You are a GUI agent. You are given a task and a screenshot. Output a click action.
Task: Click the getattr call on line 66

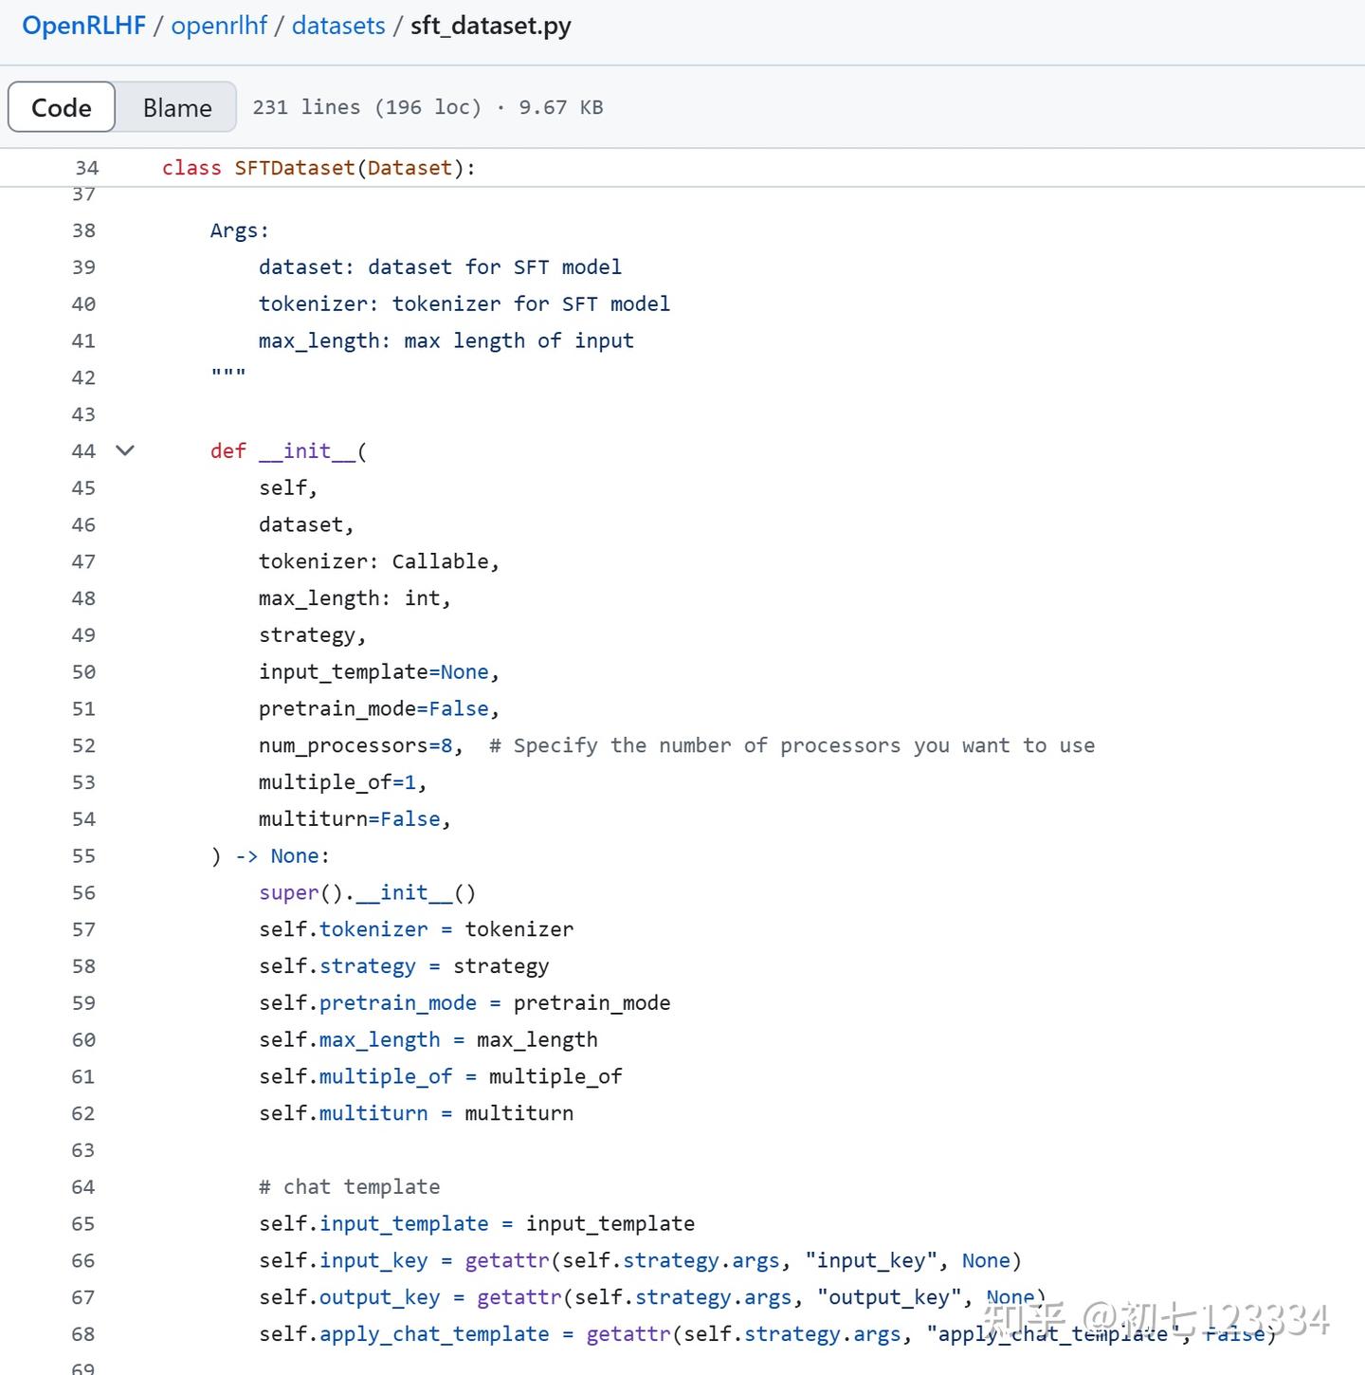pyautogui.click(x=507, y=1260)
